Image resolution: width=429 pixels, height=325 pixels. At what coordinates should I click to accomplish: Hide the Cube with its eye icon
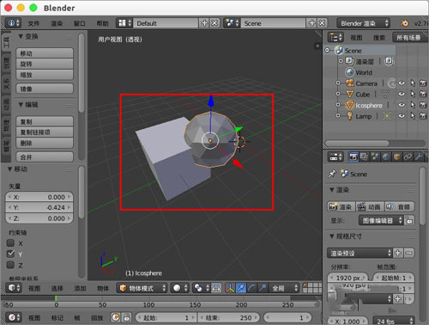402,95
